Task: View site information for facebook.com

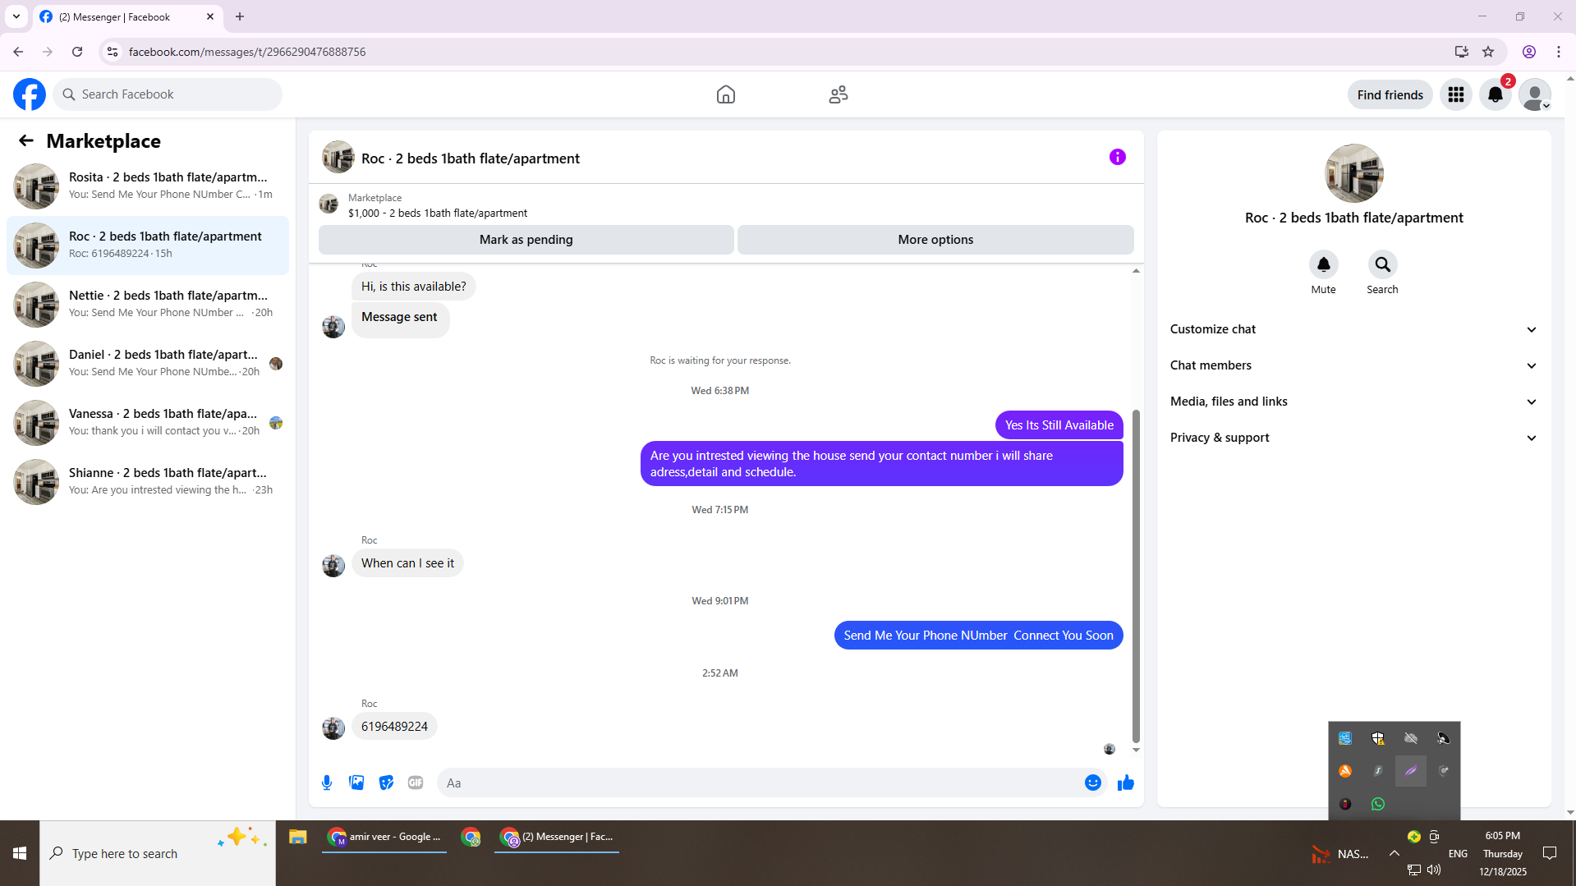Action: [113, 52]
